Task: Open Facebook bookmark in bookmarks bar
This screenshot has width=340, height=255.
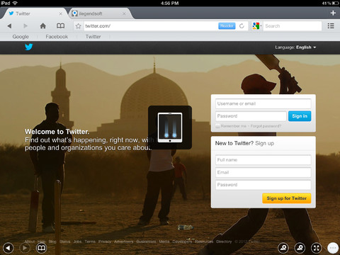Action: click(57, 37)
